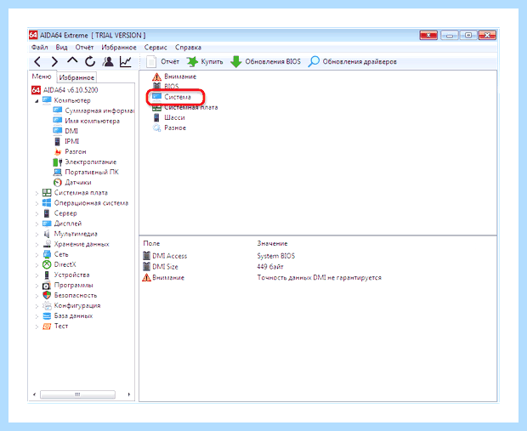Click the Back navigation arrow
This screenshot has width=527, height=431.
pyautogui.click(x=37, y=62)
